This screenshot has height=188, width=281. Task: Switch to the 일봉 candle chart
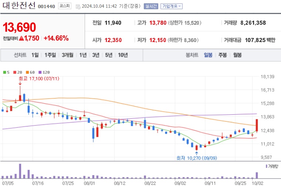click(208, 55)
